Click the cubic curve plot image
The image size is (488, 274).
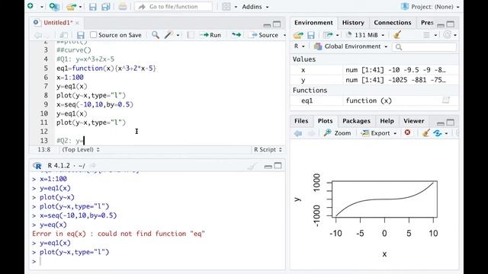point(384,199)
